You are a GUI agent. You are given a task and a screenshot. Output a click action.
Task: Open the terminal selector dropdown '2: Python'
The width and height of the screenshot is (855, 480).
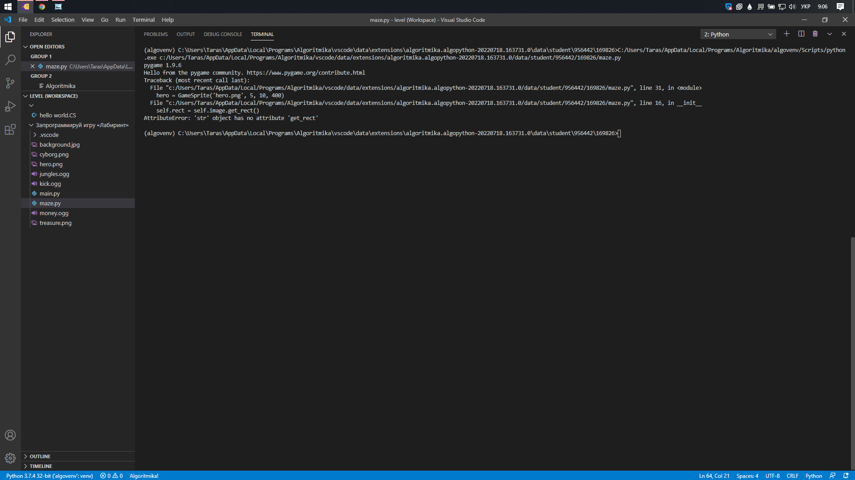[737, 34]
